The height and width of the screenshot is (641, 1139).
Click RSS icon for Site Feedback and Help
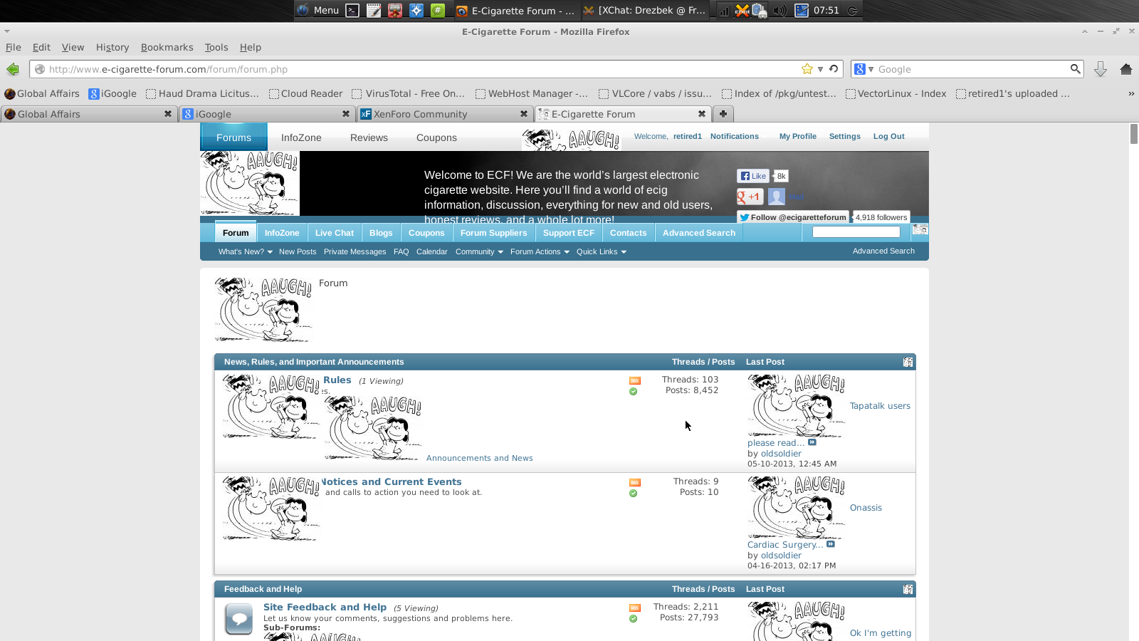click(635, 608)
